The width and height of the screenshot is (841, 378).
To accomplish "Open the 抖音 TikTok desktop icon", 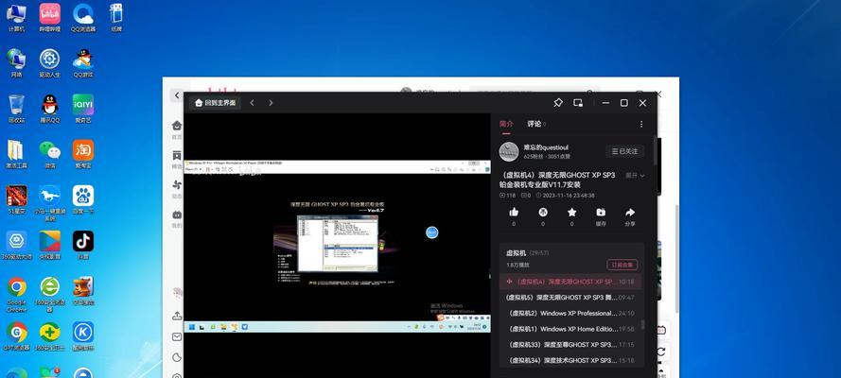I will [83, 245].
